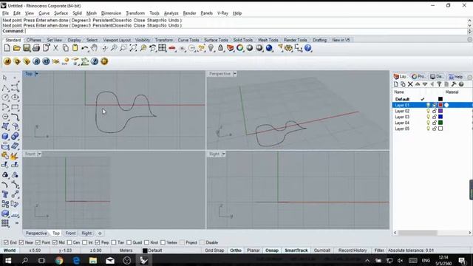Screen dimensions: 473x266
Task: Print with the printer toolbar icon
Action: pyautogui.click(x=36, y=48)
